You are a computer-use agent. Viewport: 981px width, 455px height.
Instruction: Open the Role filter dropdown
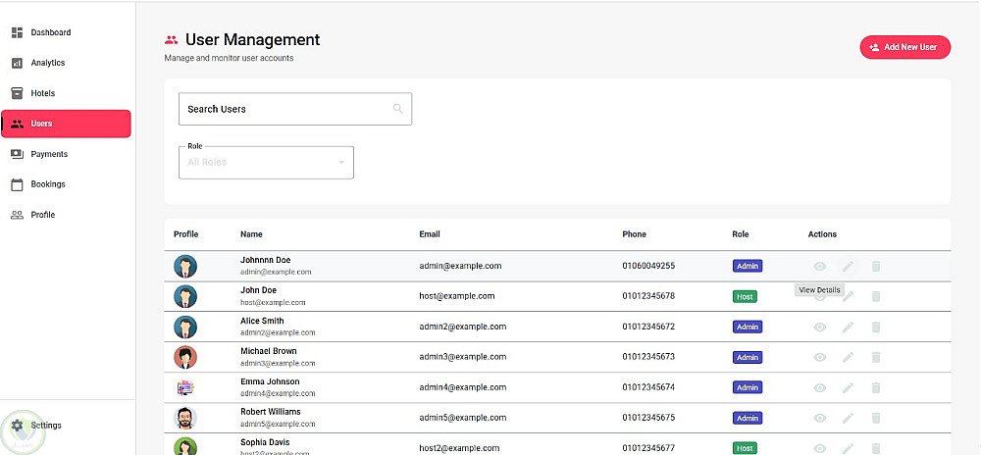point(265,163)
